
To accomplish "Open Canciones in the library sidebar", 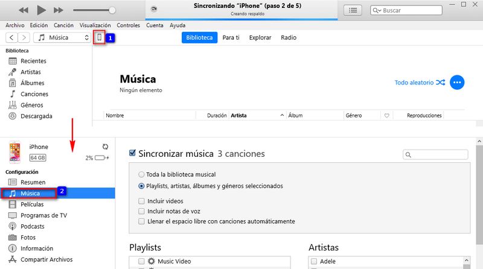I will pyautogui.click(x=34, y=94).
